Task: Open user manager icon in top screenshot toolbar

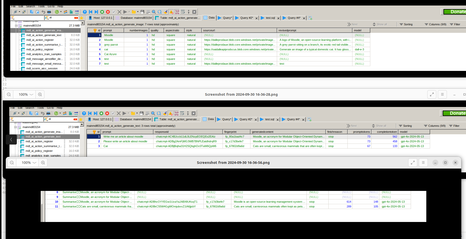Action: tap(65, 12)
